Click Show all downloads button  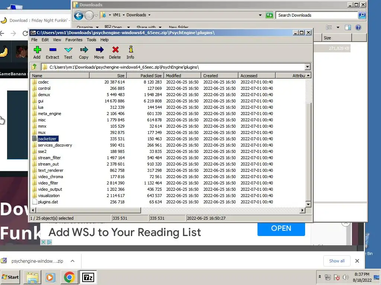[x=337, y=261]
